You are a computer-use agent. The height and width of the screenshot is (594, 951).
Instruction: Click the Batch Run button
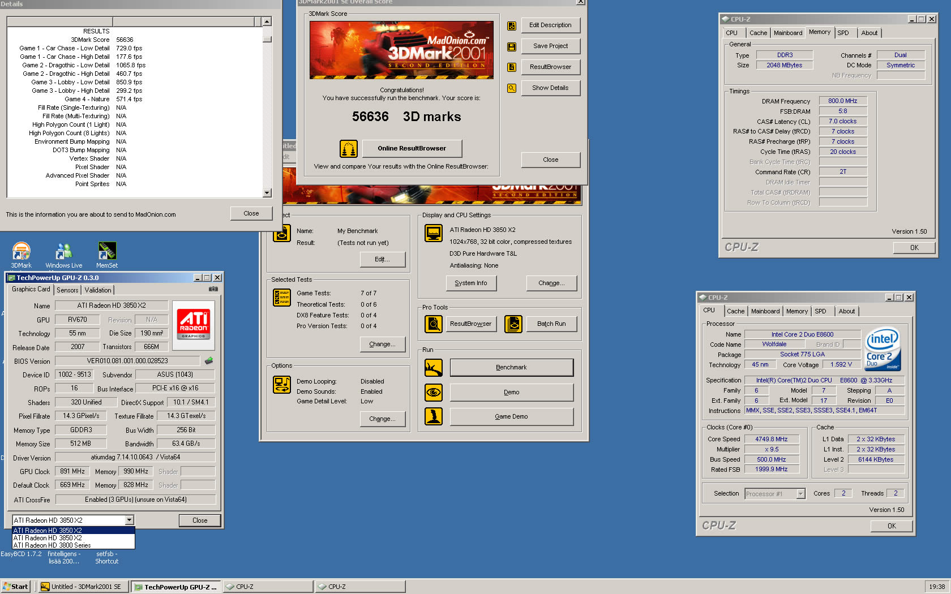(551, 324)
